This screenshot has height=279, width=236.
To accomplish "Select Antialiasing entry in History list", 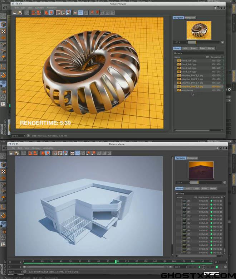I will click(199, 90).
